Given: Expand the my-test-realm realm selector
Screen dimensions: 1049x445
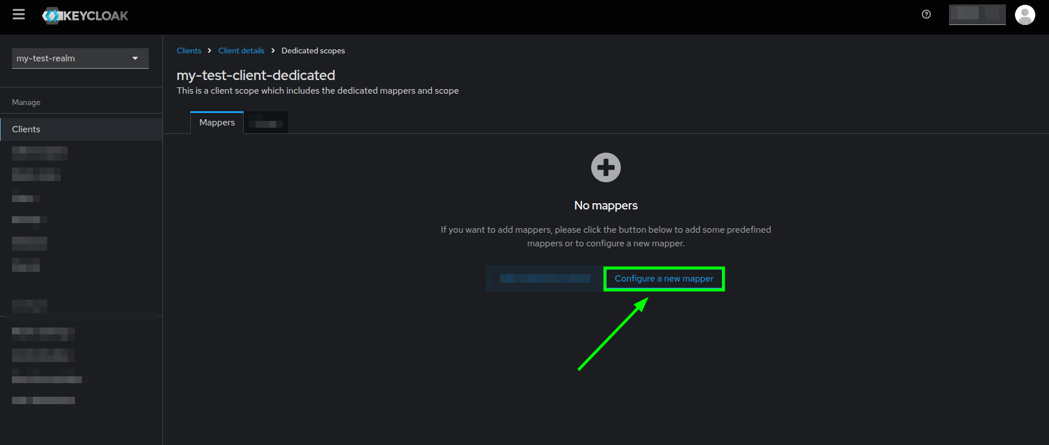Looking at the screenshot, I should 80,58.
